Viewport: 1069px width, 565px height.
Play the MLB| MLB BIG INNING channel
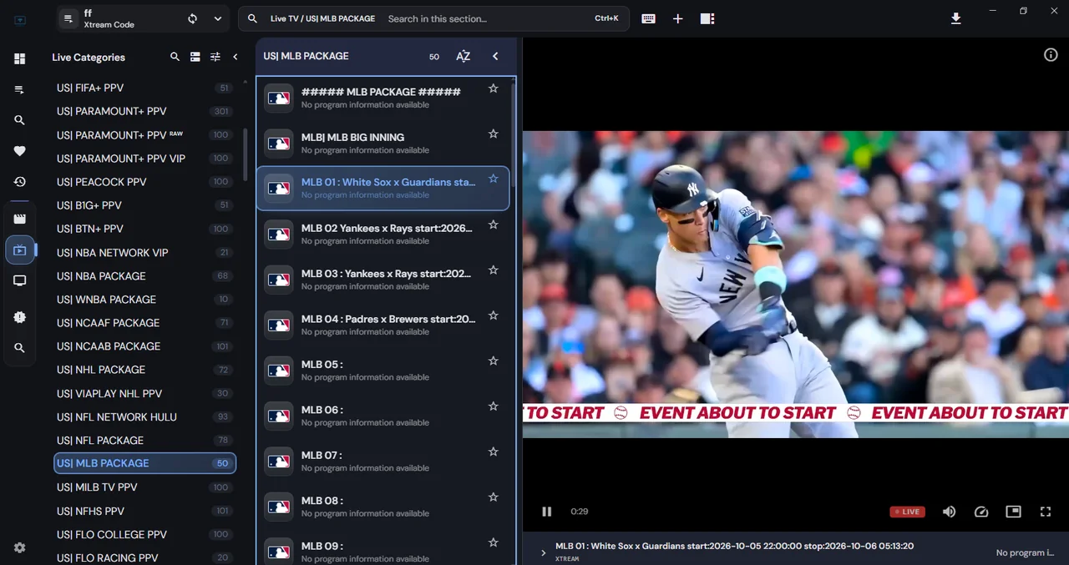(x=383, y=142)
